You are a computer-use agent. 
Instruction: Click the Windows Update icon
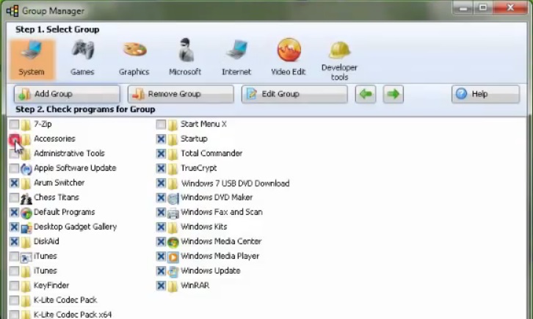pos(173,271)
